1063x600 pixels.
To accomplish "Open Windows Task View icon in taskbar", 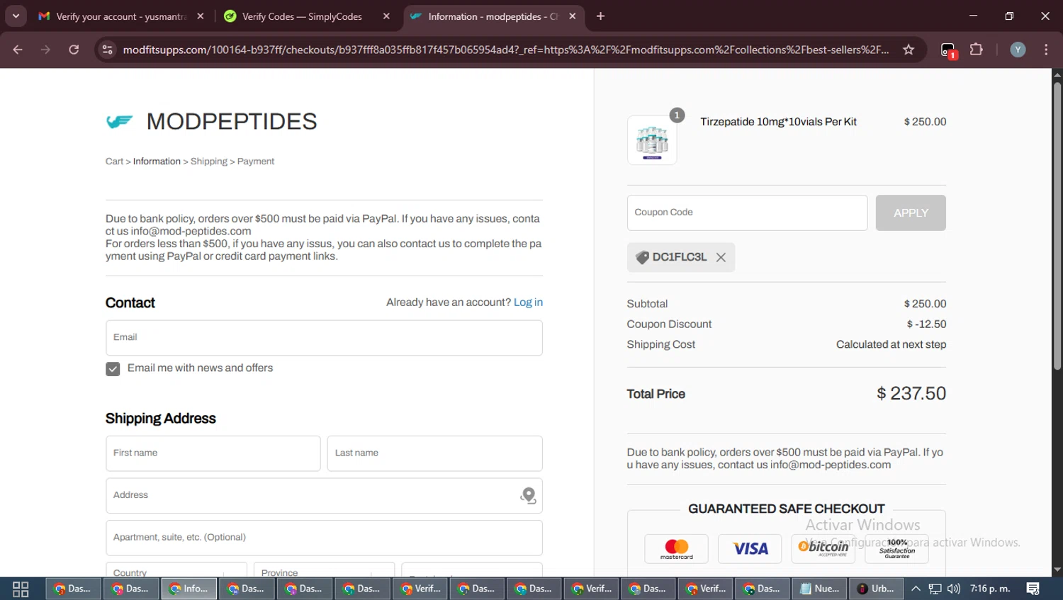I will [21, 589].
